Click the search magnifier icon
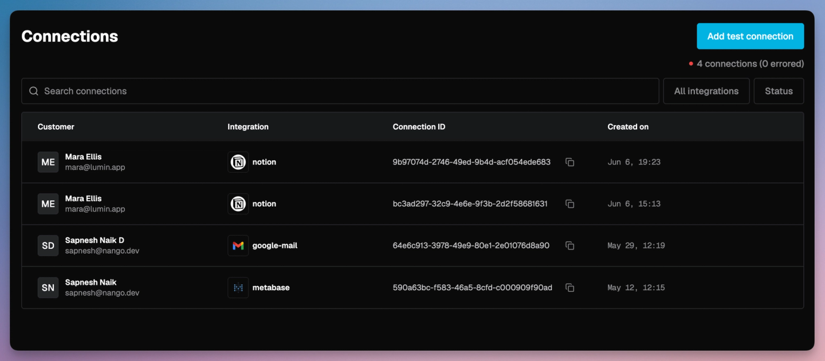The width and height of the screenshot is (825, 361). click(x=34, y=91)
